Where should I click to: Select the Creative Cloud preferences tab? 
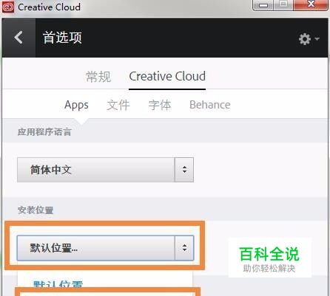(167, 76)
